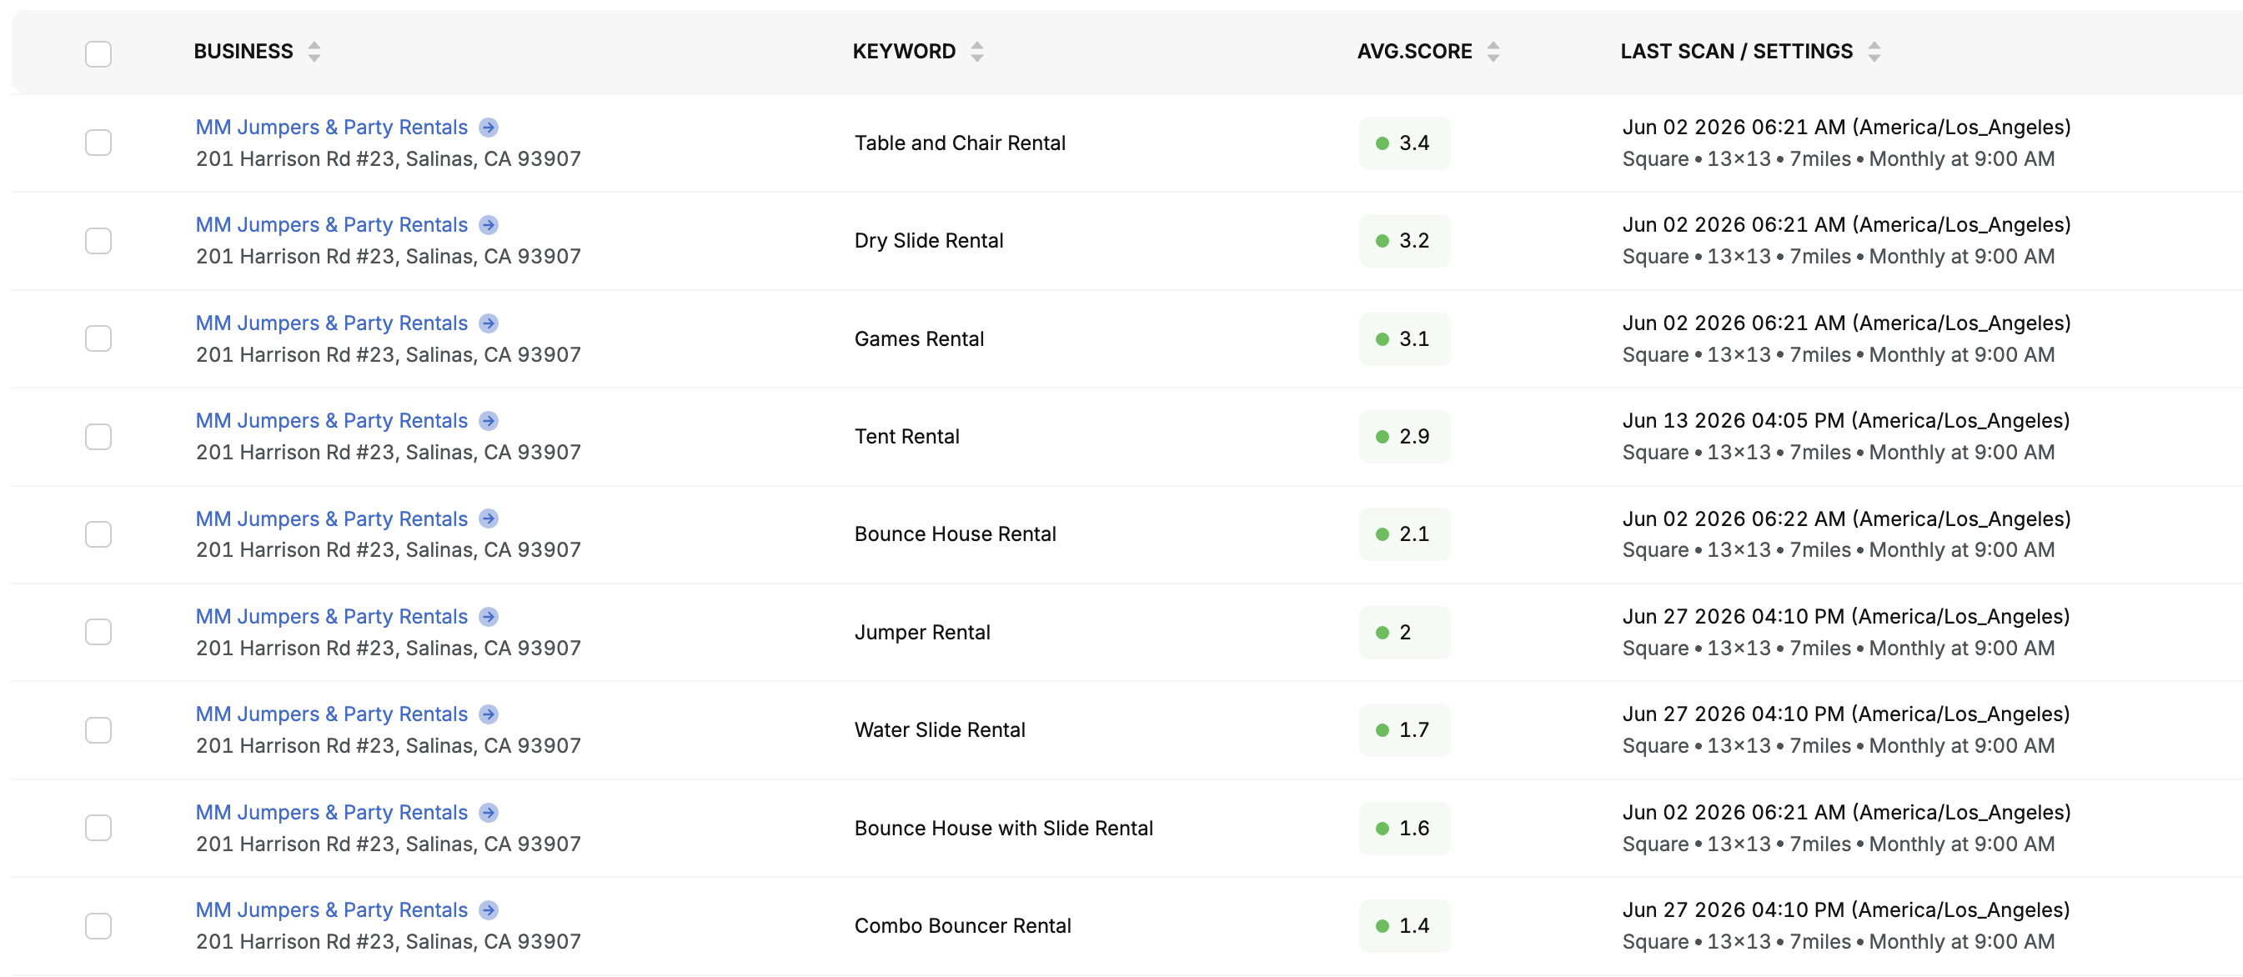Click the AVG.SCORE column header
Viewport: 2243px width, 977px height.
click(x=1415, y=52)
